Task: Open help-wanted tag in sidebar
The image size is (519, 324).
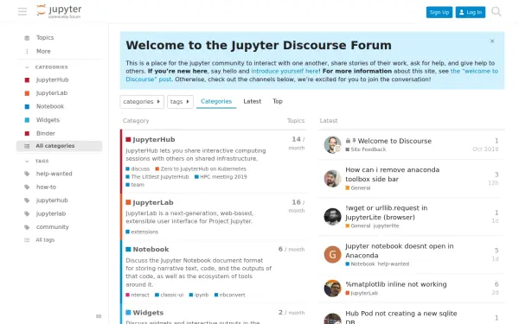Action: click(x=54, y=174)
